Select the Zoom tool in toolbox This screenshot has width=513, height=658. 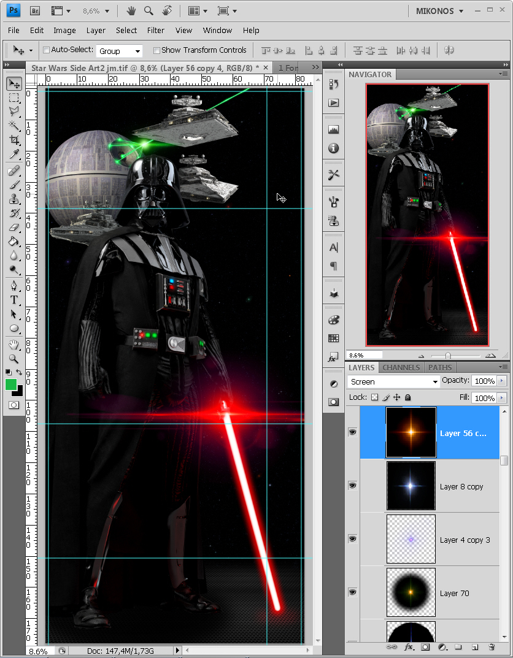tap(14, 359)
